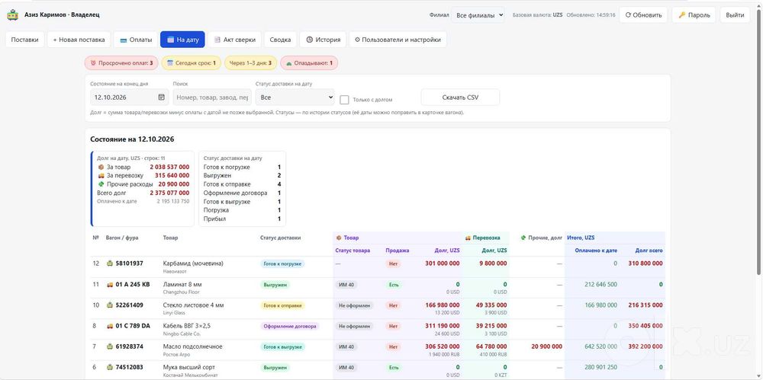Viewport: 763px width, 380px height.
Task: Click the Выйти button
Action: 735,15
